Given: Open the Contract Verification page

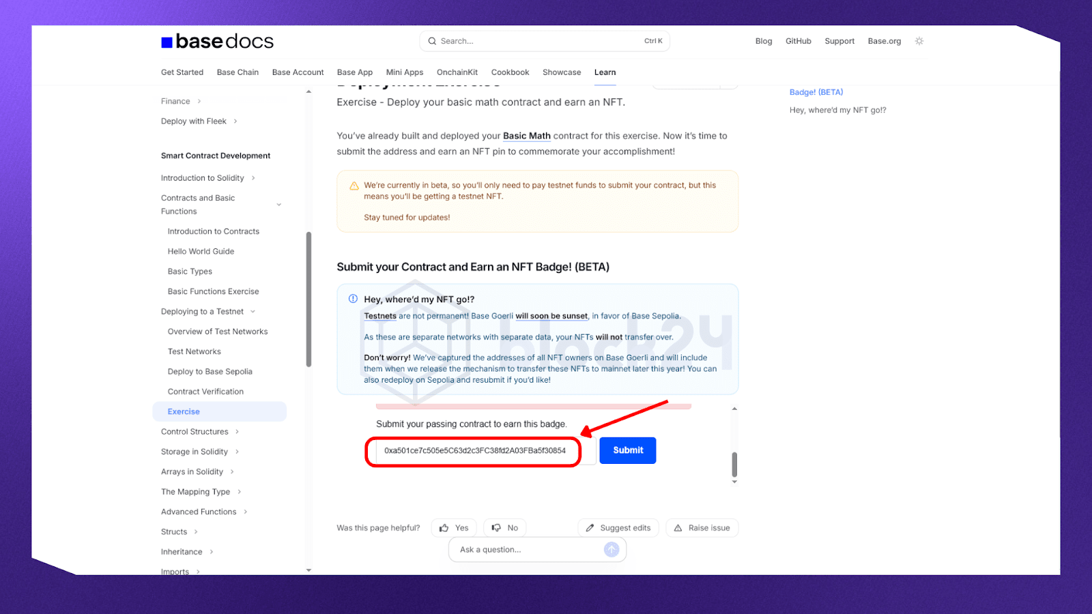Looking at the screenshot, I should point(205,392).
